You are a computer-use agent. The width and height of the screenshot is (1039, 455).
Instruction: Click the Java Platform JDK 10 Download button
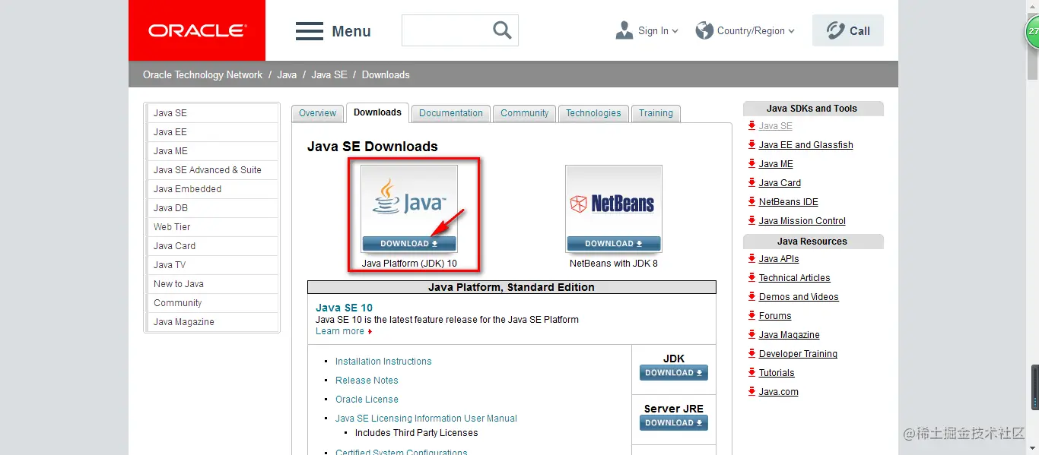(x=409, y=244)
